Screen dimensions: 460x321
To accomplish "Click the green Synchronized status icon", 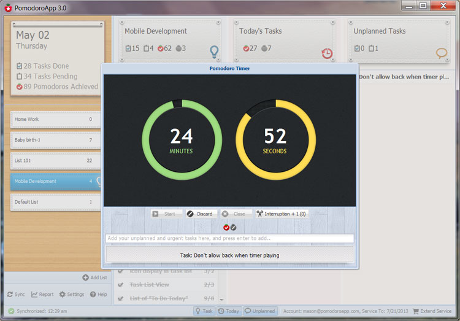I will click(11, 311).
